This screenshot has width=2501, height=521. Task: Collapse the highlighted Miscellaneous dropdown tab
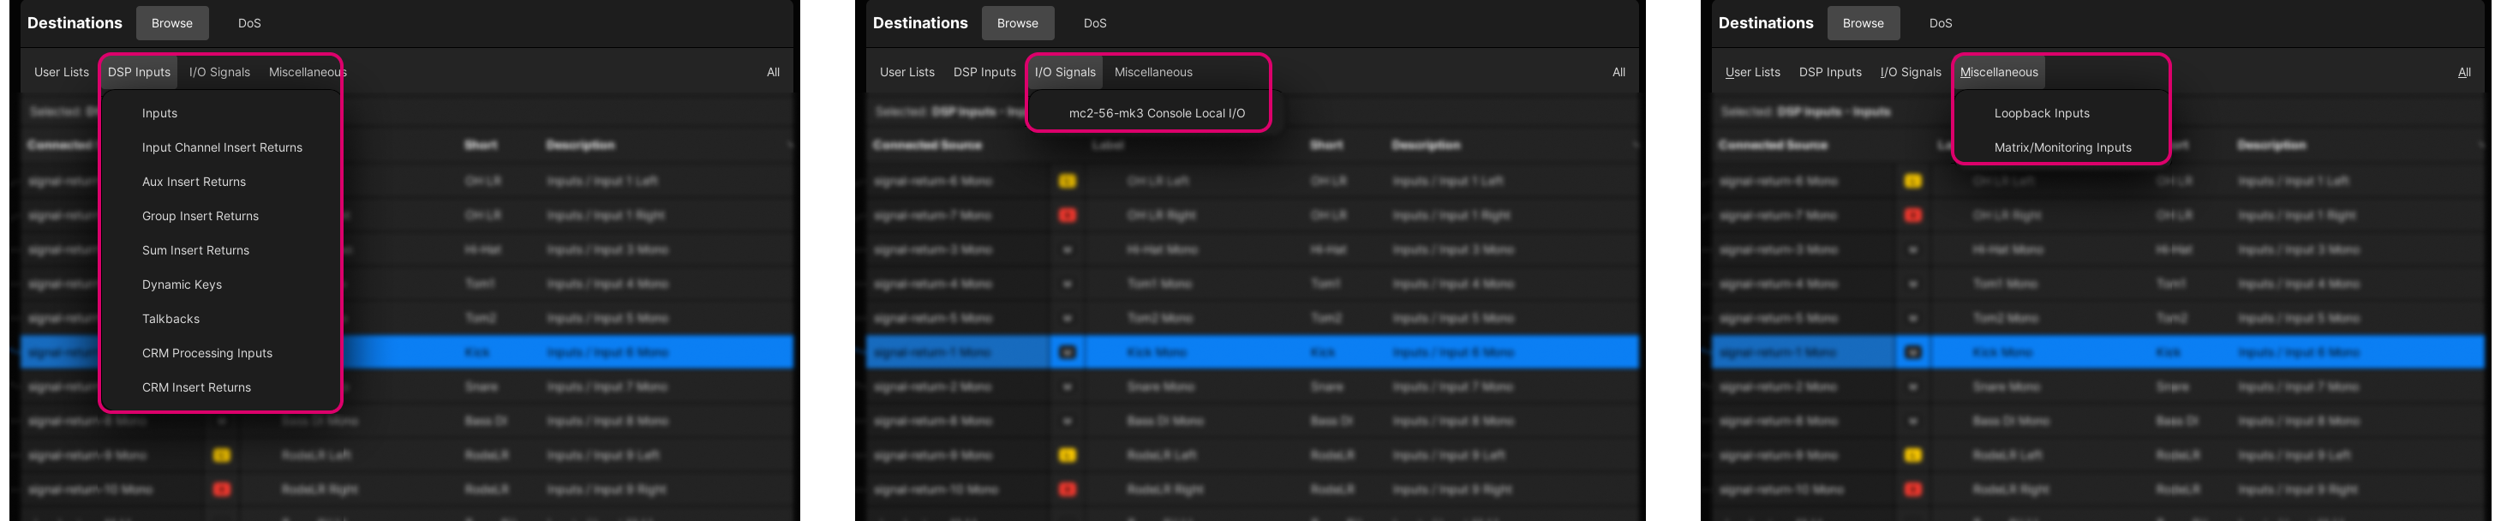pyautogui.click(x=1998, y=72)
